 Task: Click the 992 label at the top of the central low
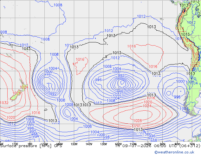[x=121, y=76]
